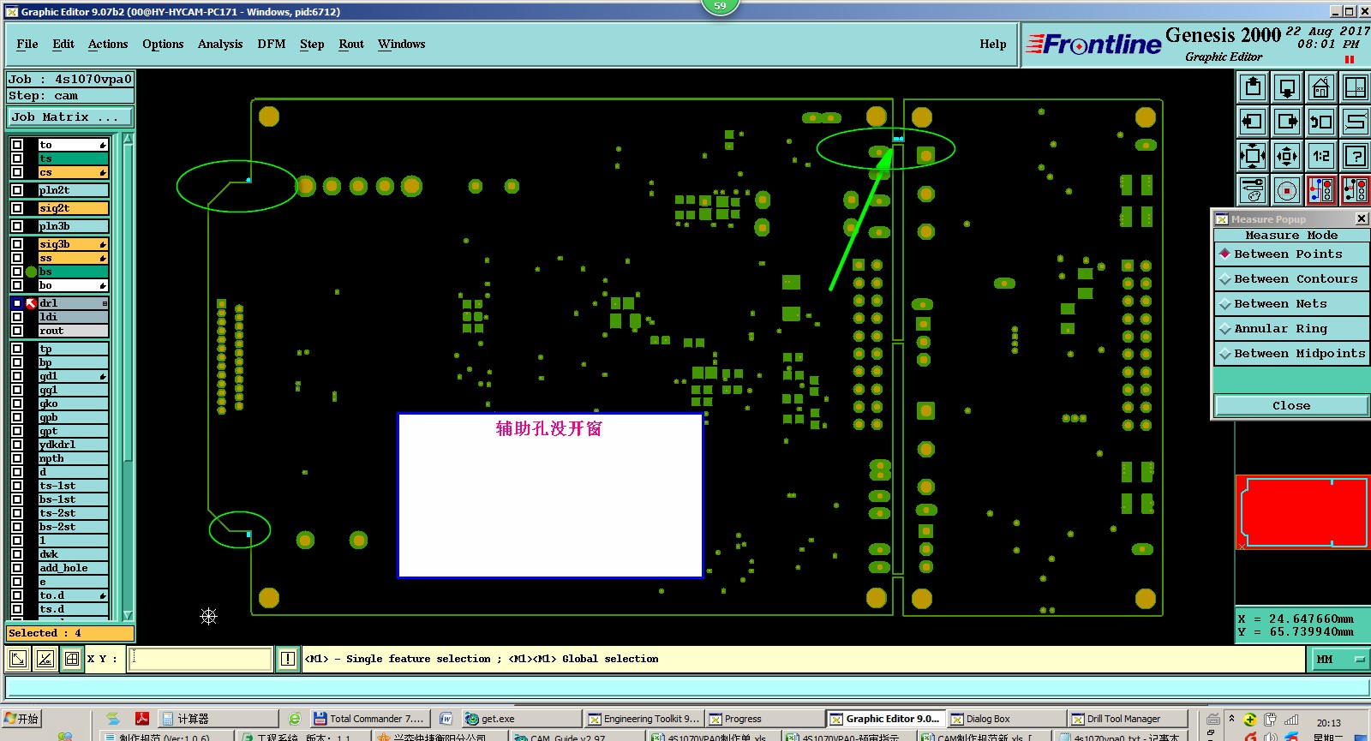Click the pan right view icon
Image resolution: width=1371 pixels, height=741 pixels.
[x=1287, y=122]
